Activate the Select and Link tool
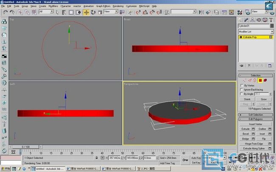This screenshot has width=276, height=172. [20, 12]
